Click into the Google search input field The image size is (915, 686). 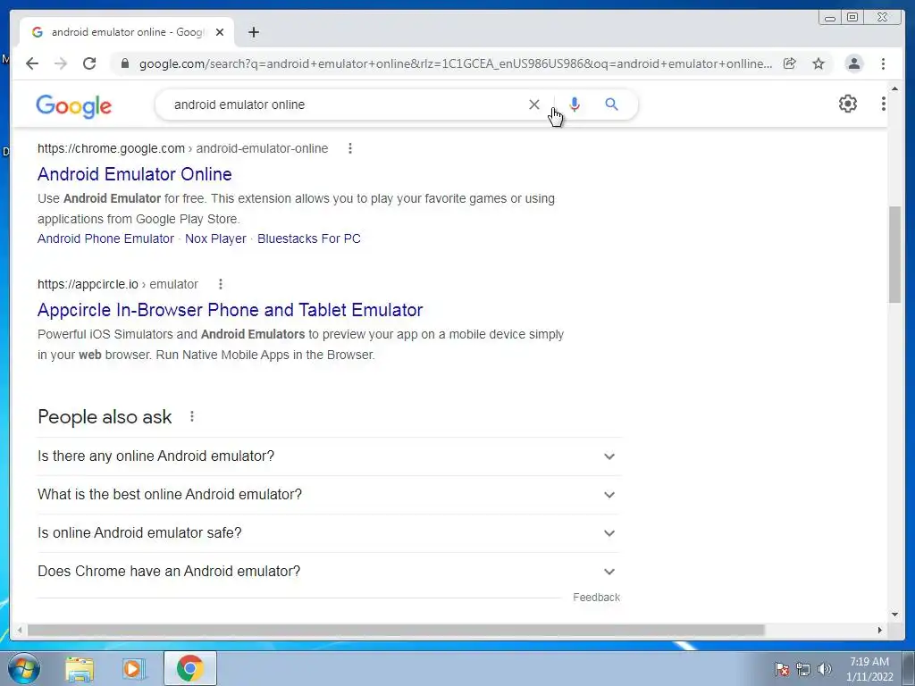click(344, 105)
